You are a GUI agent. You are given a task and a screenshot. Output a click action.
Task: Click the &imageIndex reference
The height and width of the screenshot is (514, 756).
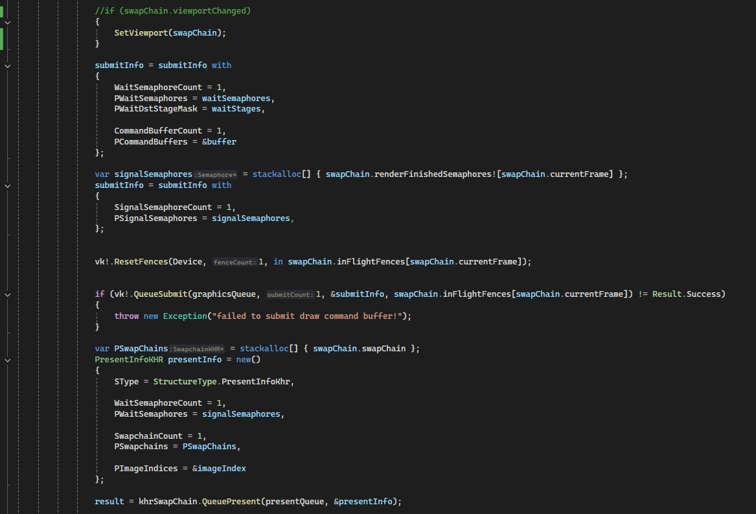[219, 469]
